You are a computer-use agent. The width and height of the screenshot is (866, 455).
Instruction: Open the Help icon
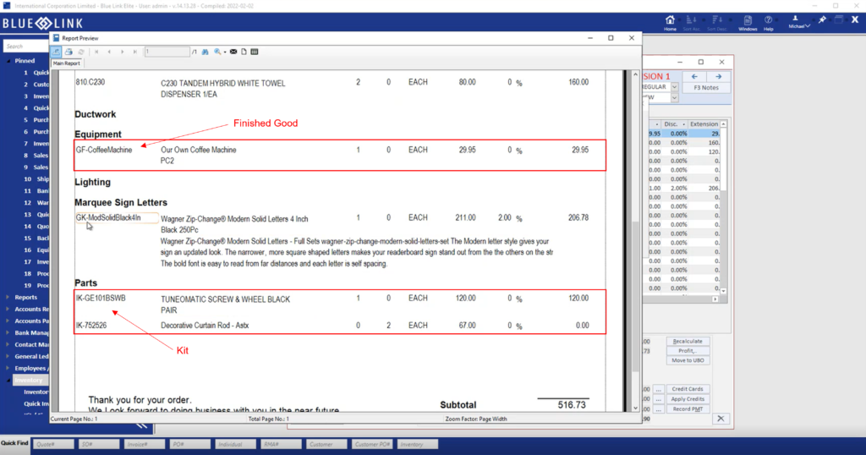(769, 22)
